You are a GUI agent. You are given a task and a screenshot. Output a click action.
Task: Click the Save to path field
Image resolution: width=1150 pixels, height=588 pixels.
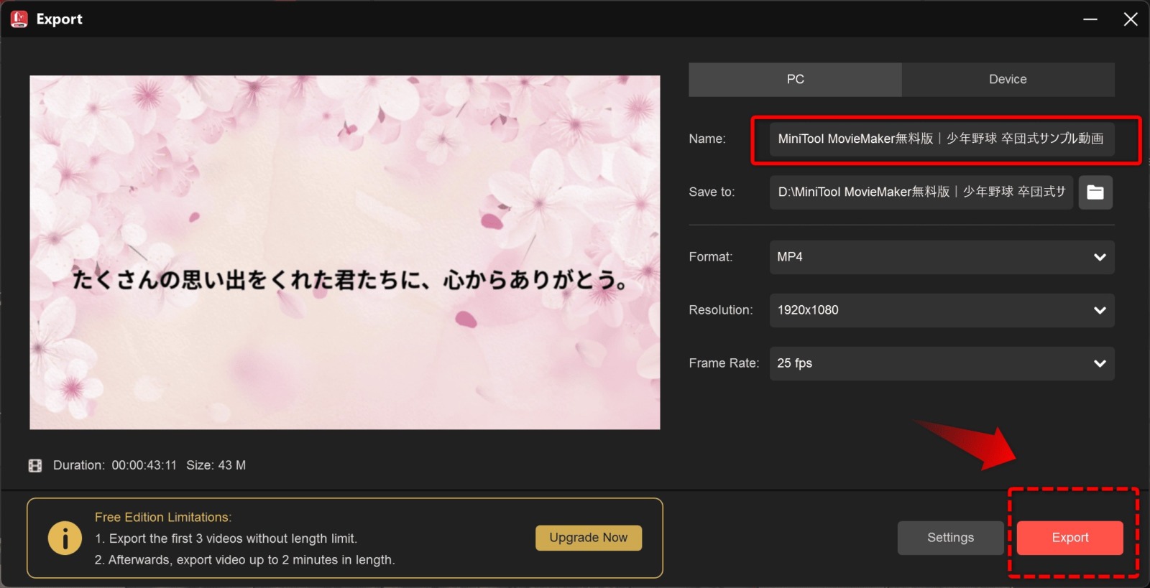click(921, 192)
